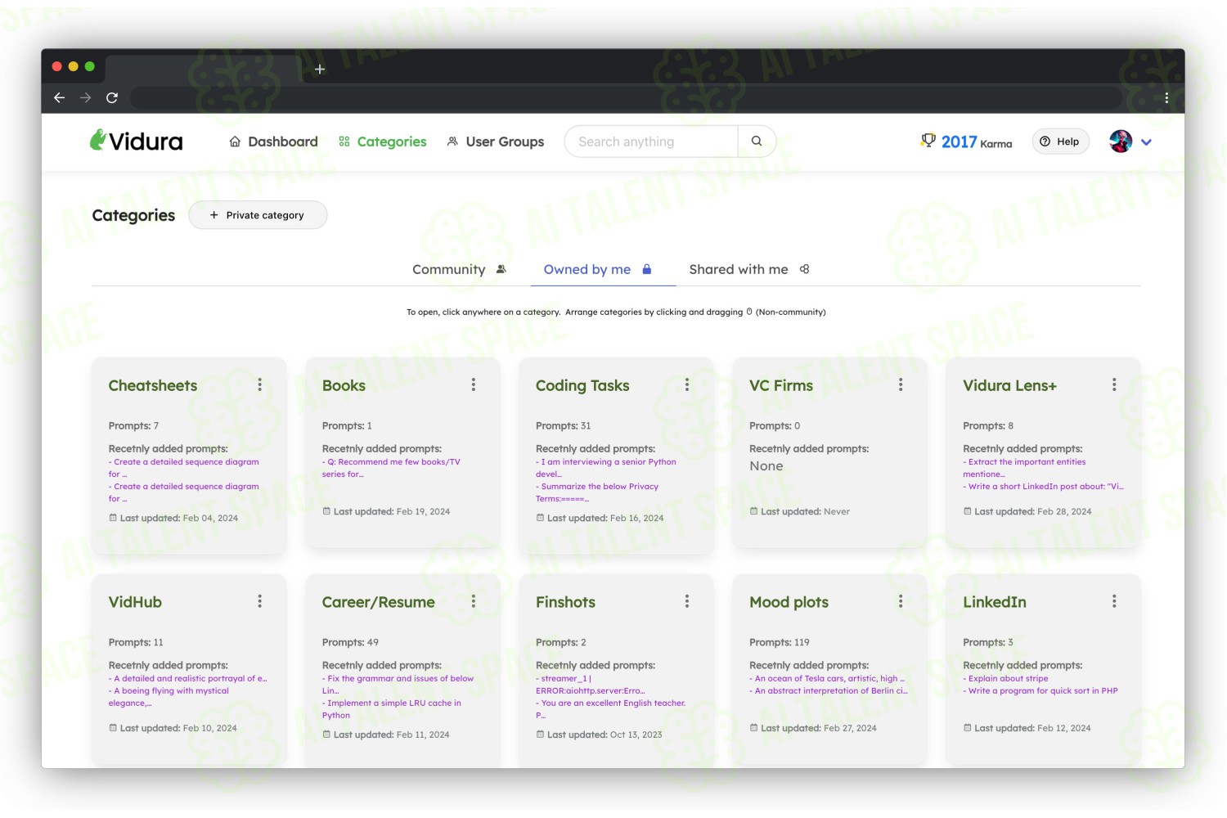
Task: Open the Cheatsheets category
Action: pyautogui.click(x=153, y=385)
